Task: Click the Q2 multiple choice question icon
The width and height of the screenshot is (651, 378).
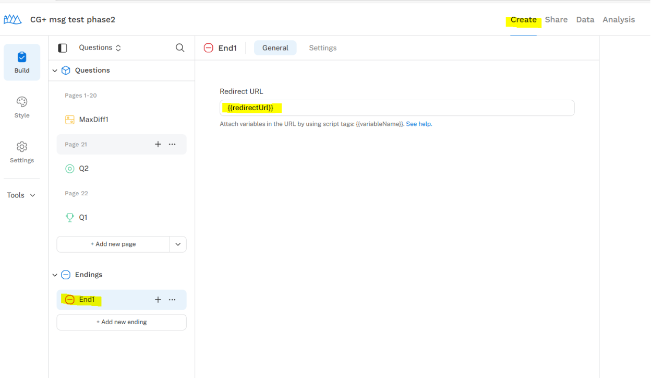Action: [x=70, y=168]
